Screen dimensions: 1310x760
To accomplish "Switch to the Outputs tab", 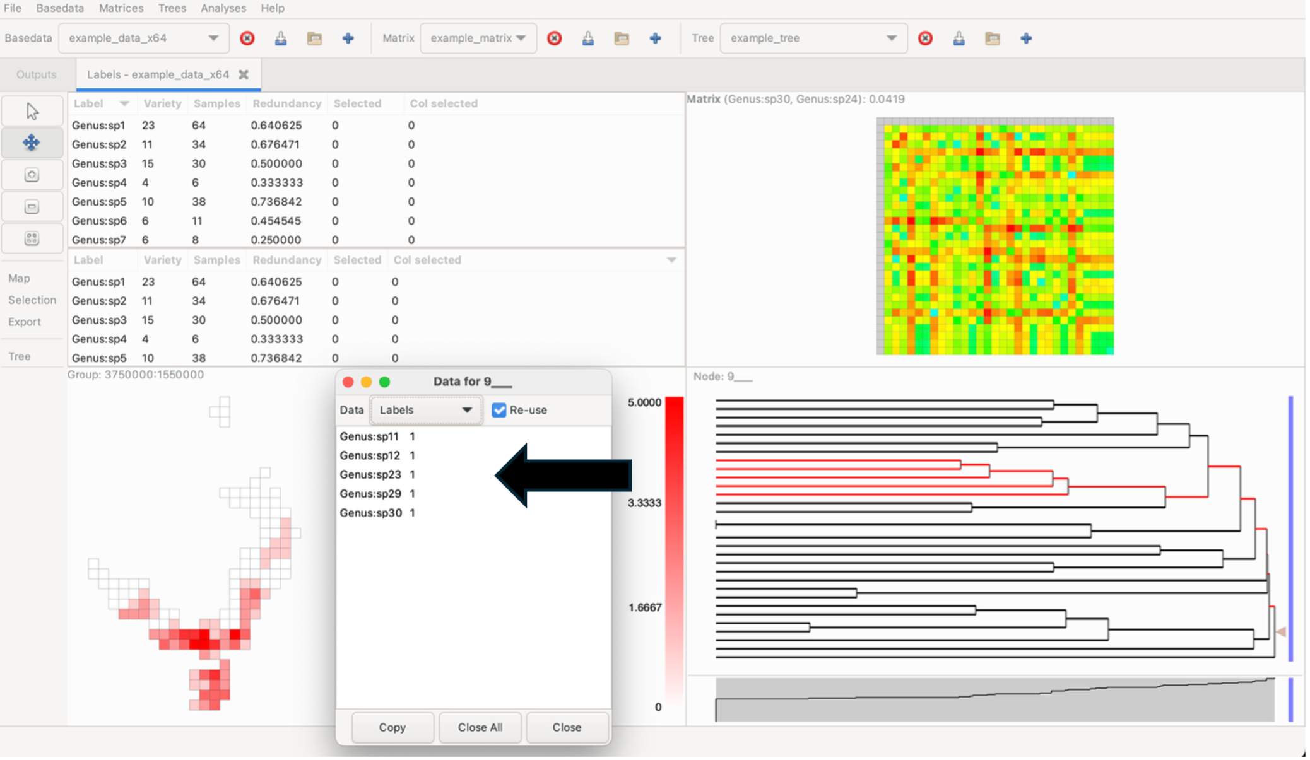I will tap(37, 74).
